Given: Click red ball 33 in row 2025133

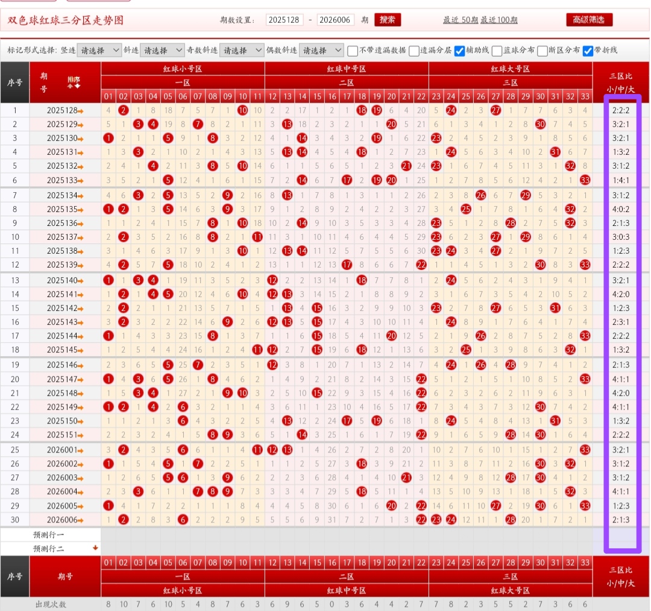Looking at the screenshot, I should coord(585,180).
